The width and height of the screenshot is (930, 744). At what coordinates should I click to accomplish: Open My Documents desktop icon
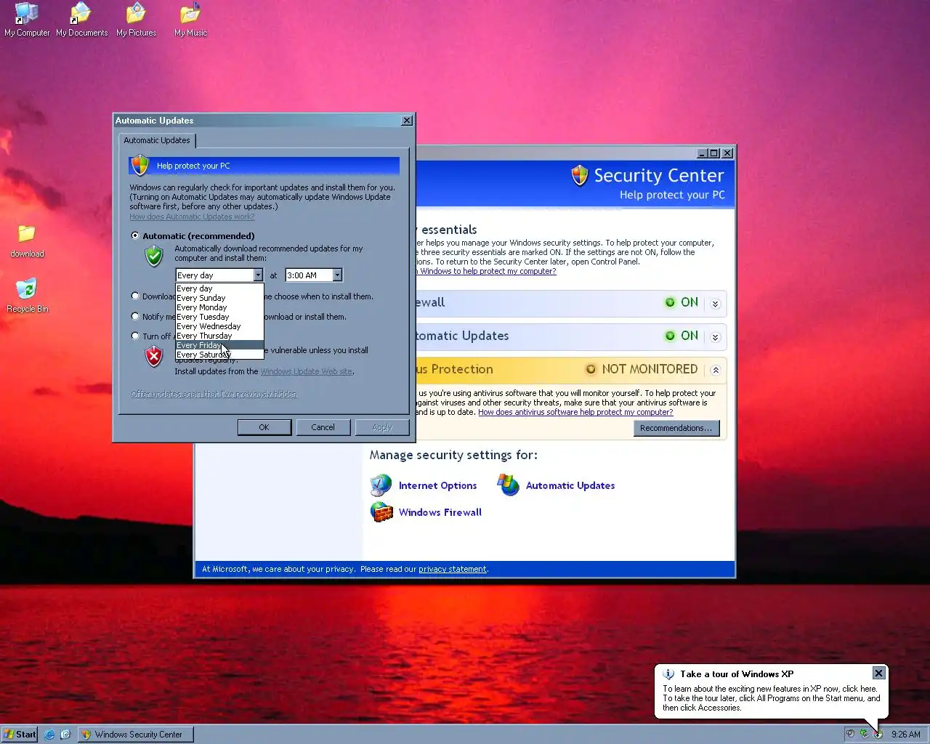click(81, 20)
